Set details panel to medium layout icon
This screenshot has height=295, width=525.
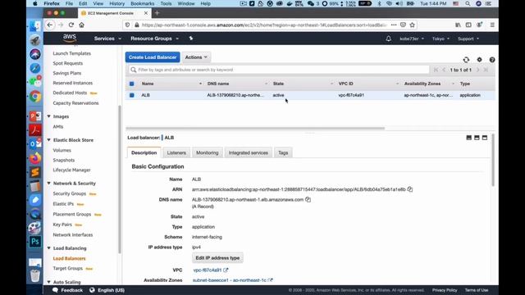pos(477,138)
